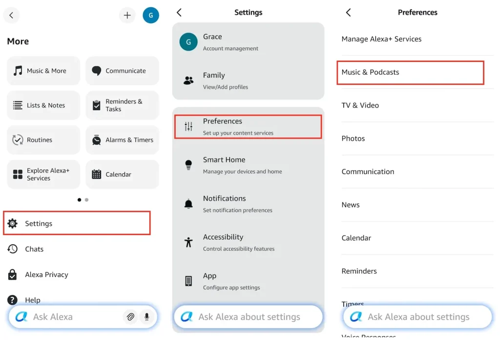500x340 pixels.
Task: Open Chats in the More menu
Action: (x=77, y=249)
